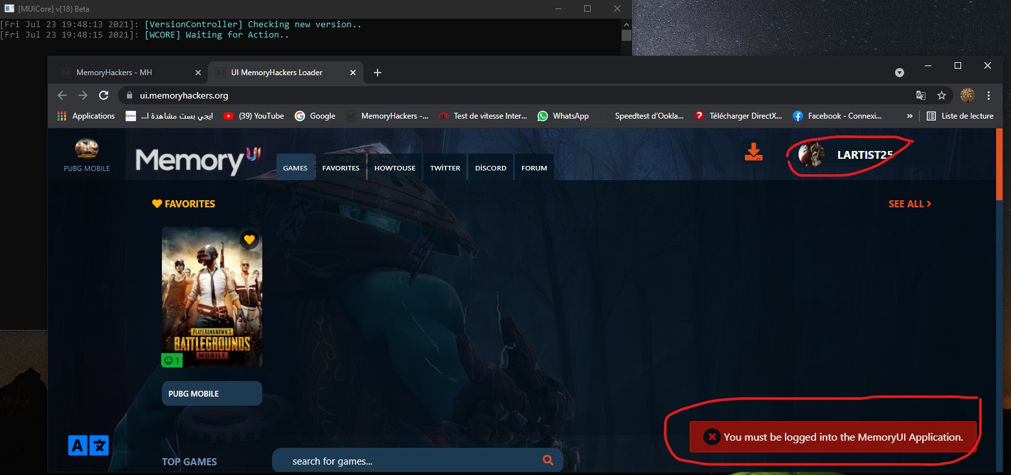1011x475 pixels.
Task: Open the HOWTOUSE menu item
Action: [x=395, y=168]
